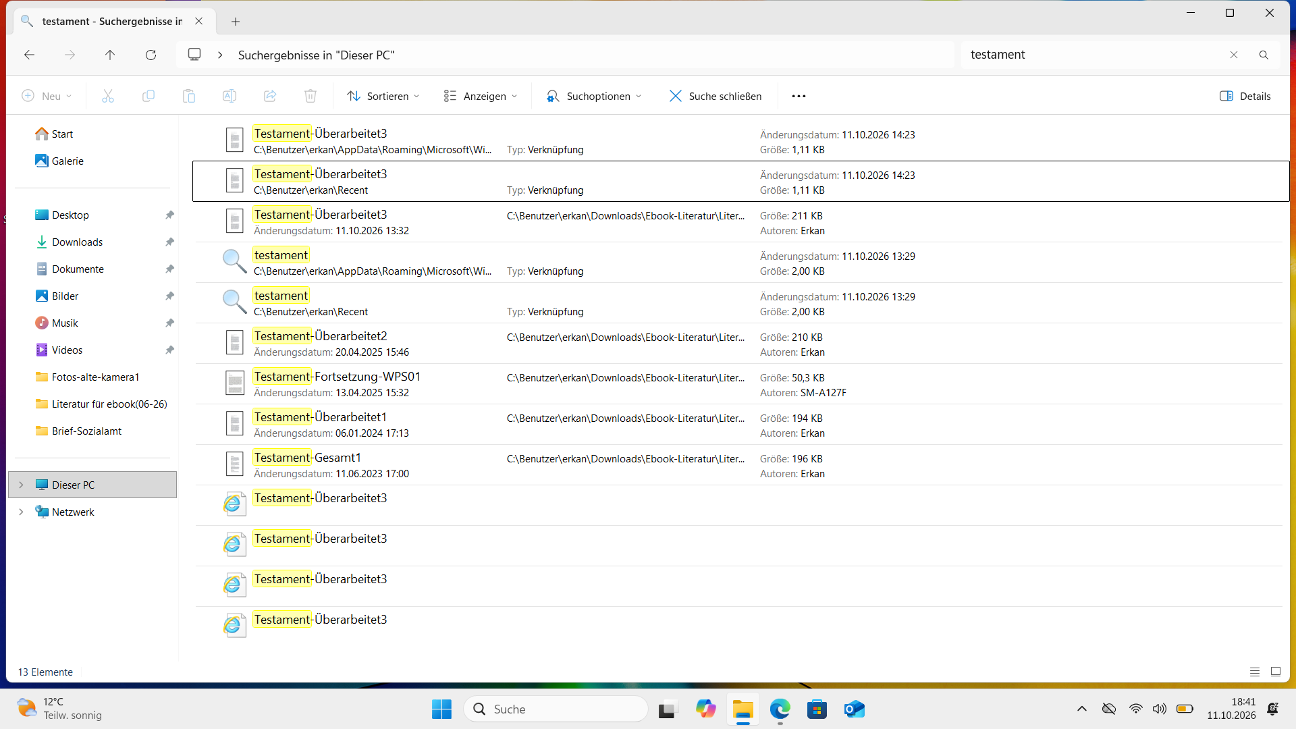This screenshot has width=1296, height=729.
Task: Switch to details list view icon
Action: (1255, 672)
